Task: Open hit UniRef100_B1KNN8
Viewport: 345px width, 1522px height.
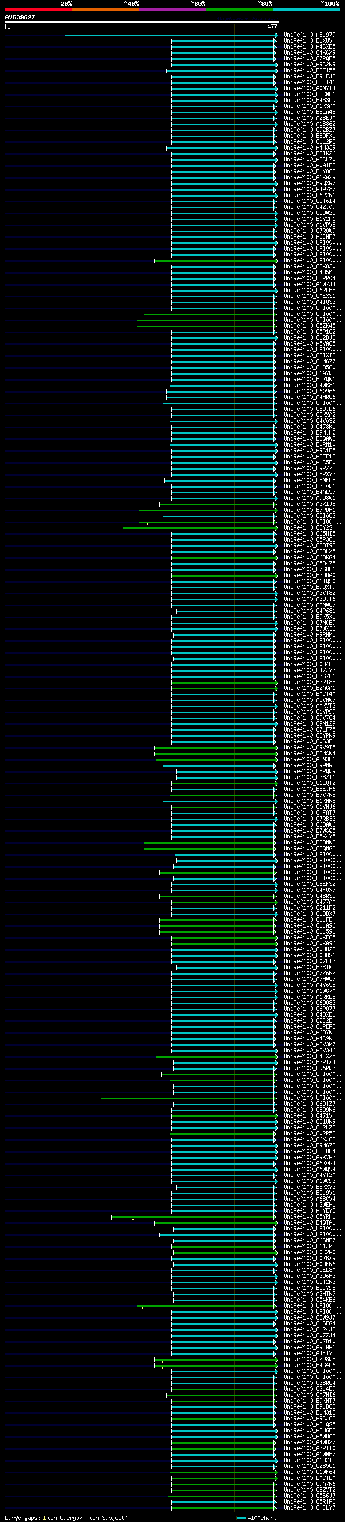Action: [309, 801]
